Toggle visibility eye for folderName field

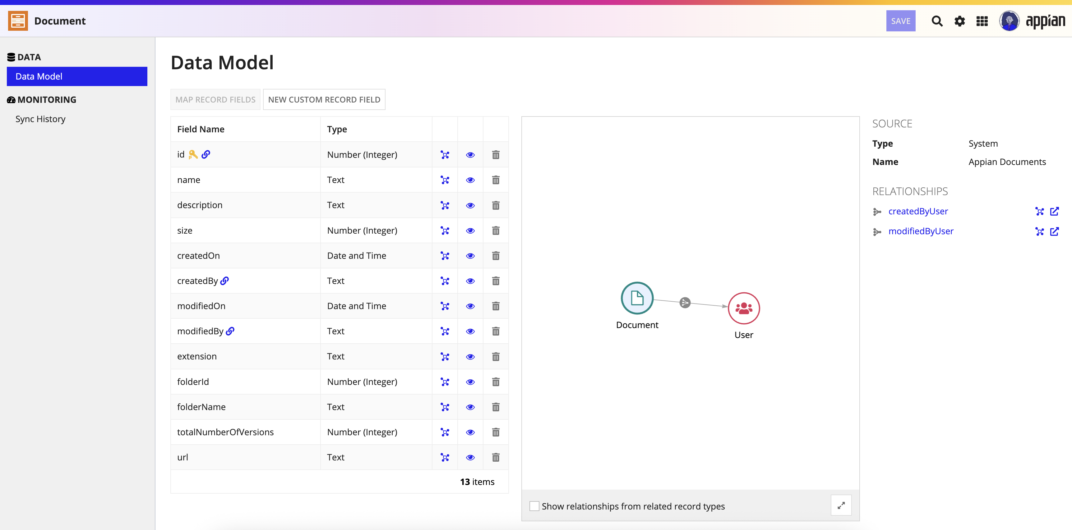[x=470, y=407]
